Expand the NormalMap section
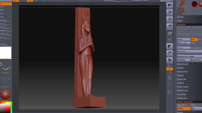 coord(181,94)
